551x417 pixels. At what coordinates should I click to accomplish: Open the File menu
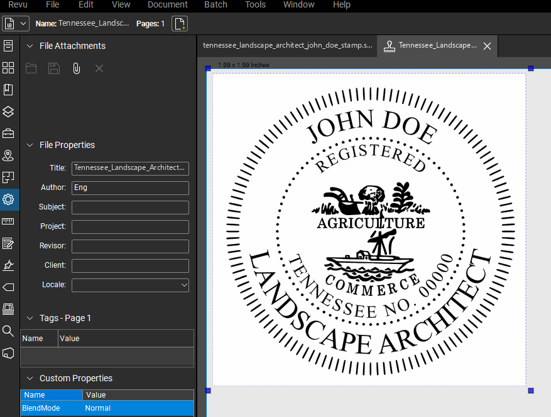tap(52, 4)
